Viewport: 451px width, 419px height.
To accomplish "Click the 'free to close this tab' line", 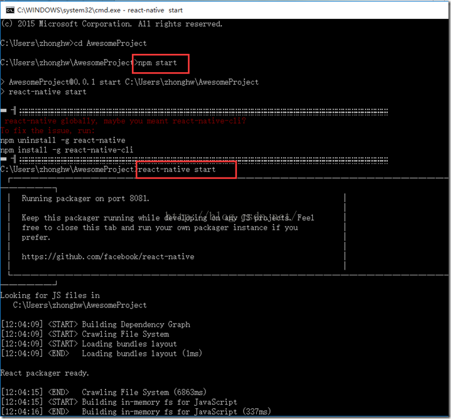I will (x=160, y=228).
